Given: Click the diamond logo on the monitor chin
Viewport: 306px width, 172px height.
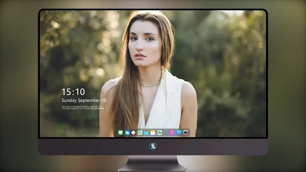Looking at the screenshot, I should pos(153,146).
